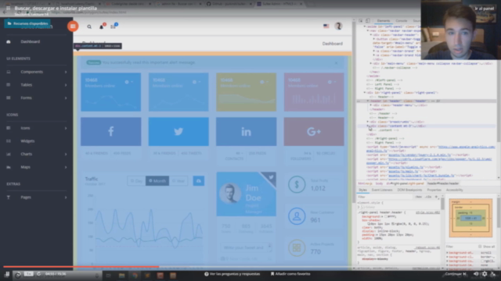Screen dimensions: 501x281
Task: Open the notifications bell icon
Action: (x=101, y=27)
